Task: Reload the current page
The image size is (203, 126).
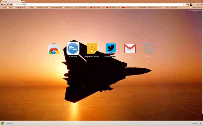Action: (8, 5)
